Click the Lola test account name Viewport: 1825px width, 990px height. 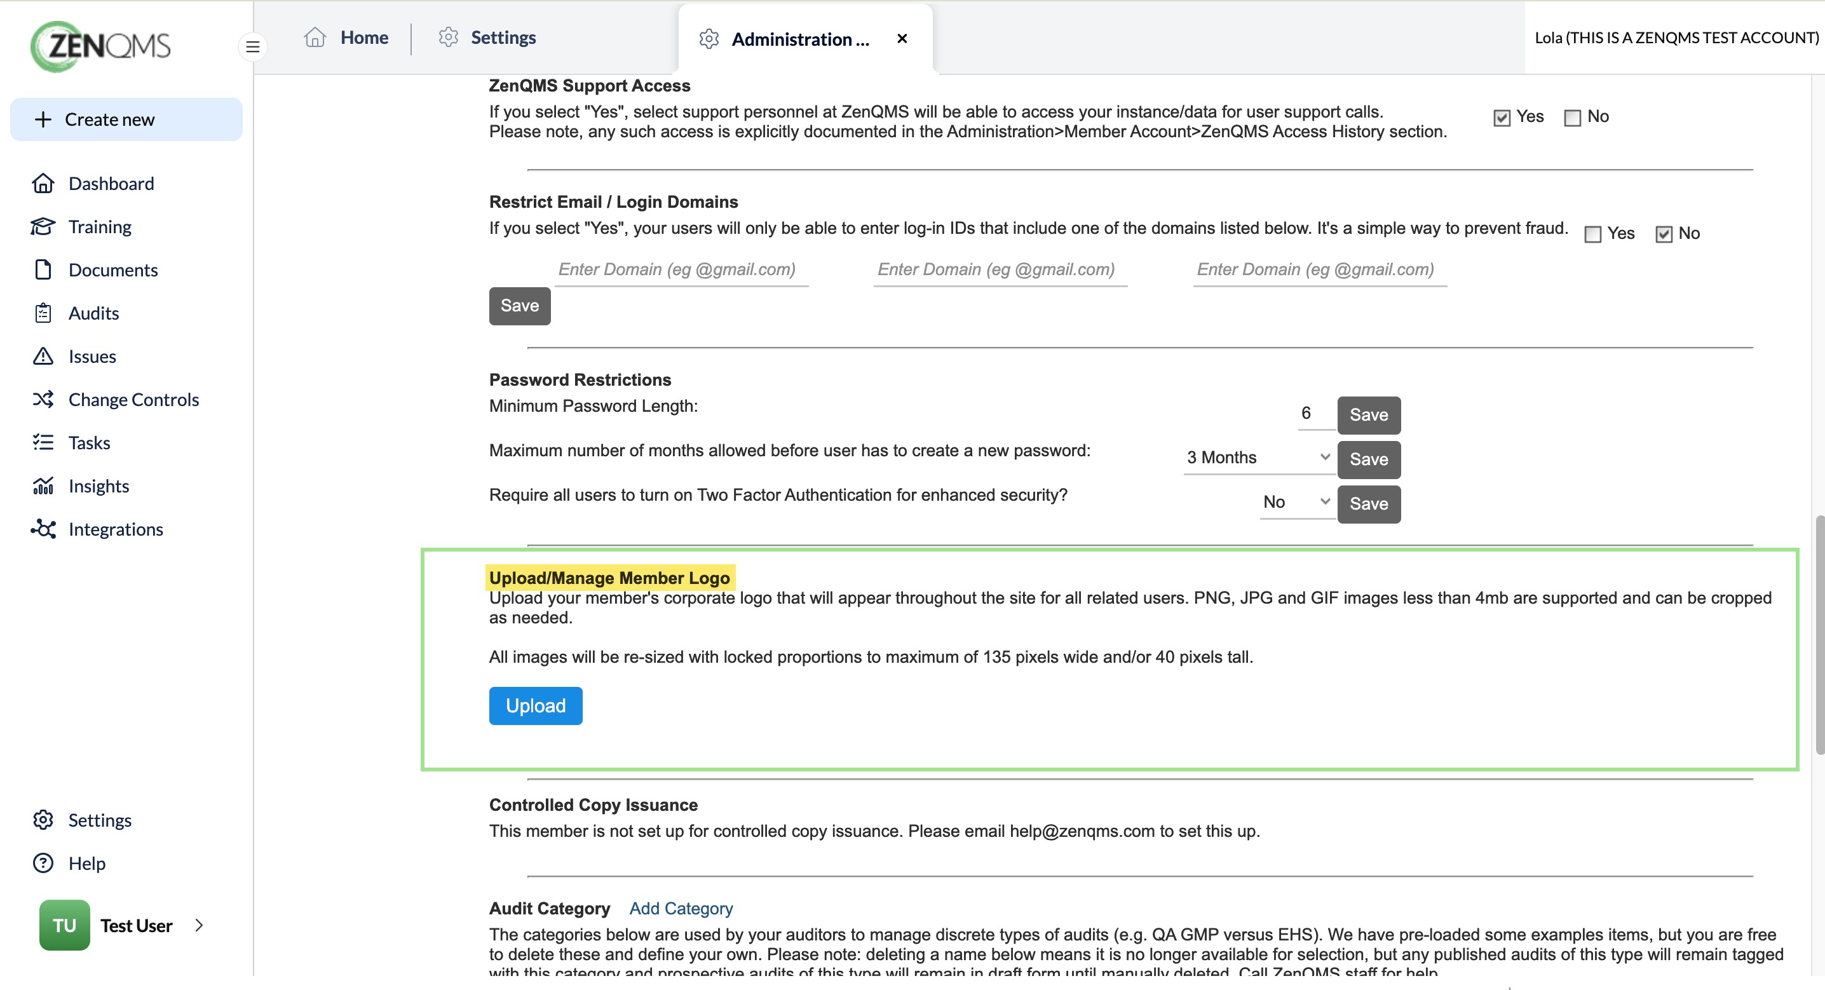coord(1676,37)
